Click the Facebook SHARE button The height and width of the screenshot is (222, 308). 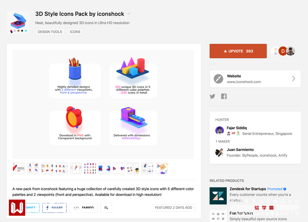click(54, 208)
